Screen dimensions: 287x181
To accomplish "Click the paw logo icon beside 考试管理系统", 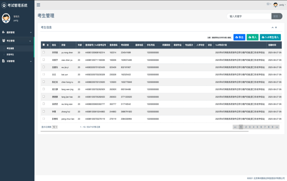I will coord(4,5).
